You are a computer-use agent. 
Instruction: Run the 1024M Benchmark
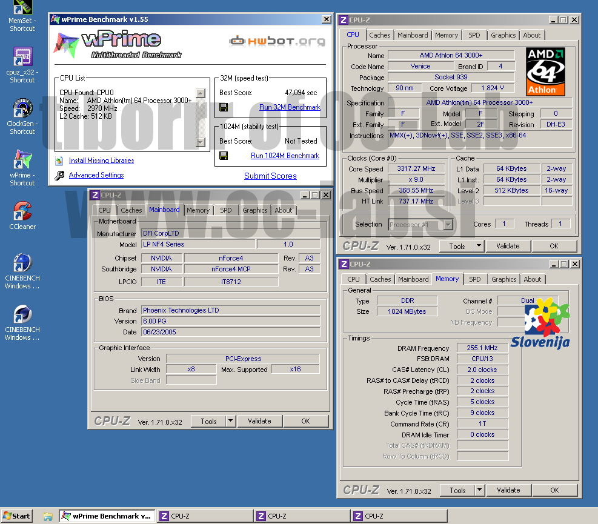pos(285,156)
